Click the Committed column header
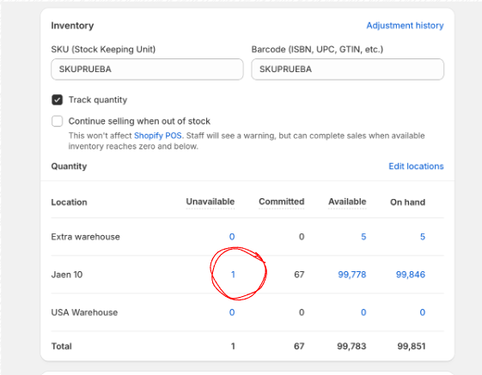The width and height of the screenshot is (482, 375). click(282, 202)
